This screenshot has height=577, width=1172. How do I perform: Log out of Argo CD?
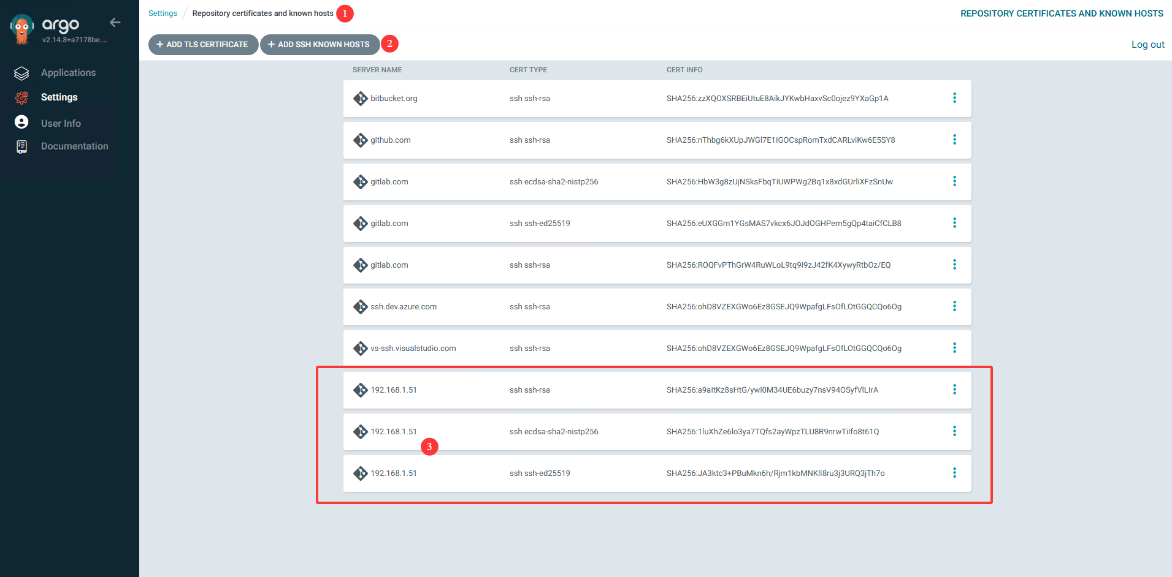pos(1147,45)
